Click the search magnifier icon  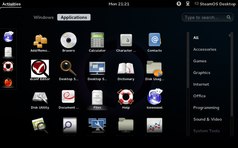click(228, 17)
